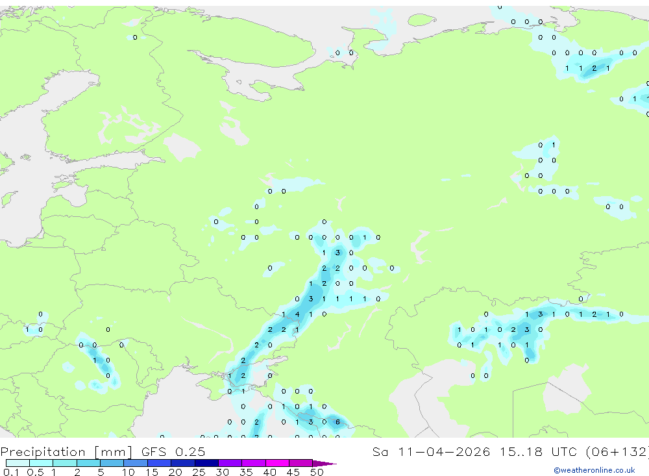Click the legend scale label '0.1'
This screenshot has width=649, height=476.
(x=11, y=472)
